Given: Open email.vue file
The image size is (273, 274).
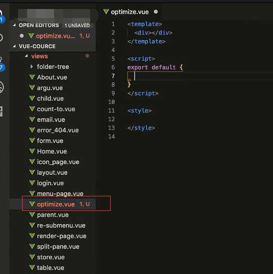Looking at the screenshot, I should pos(51,120).
